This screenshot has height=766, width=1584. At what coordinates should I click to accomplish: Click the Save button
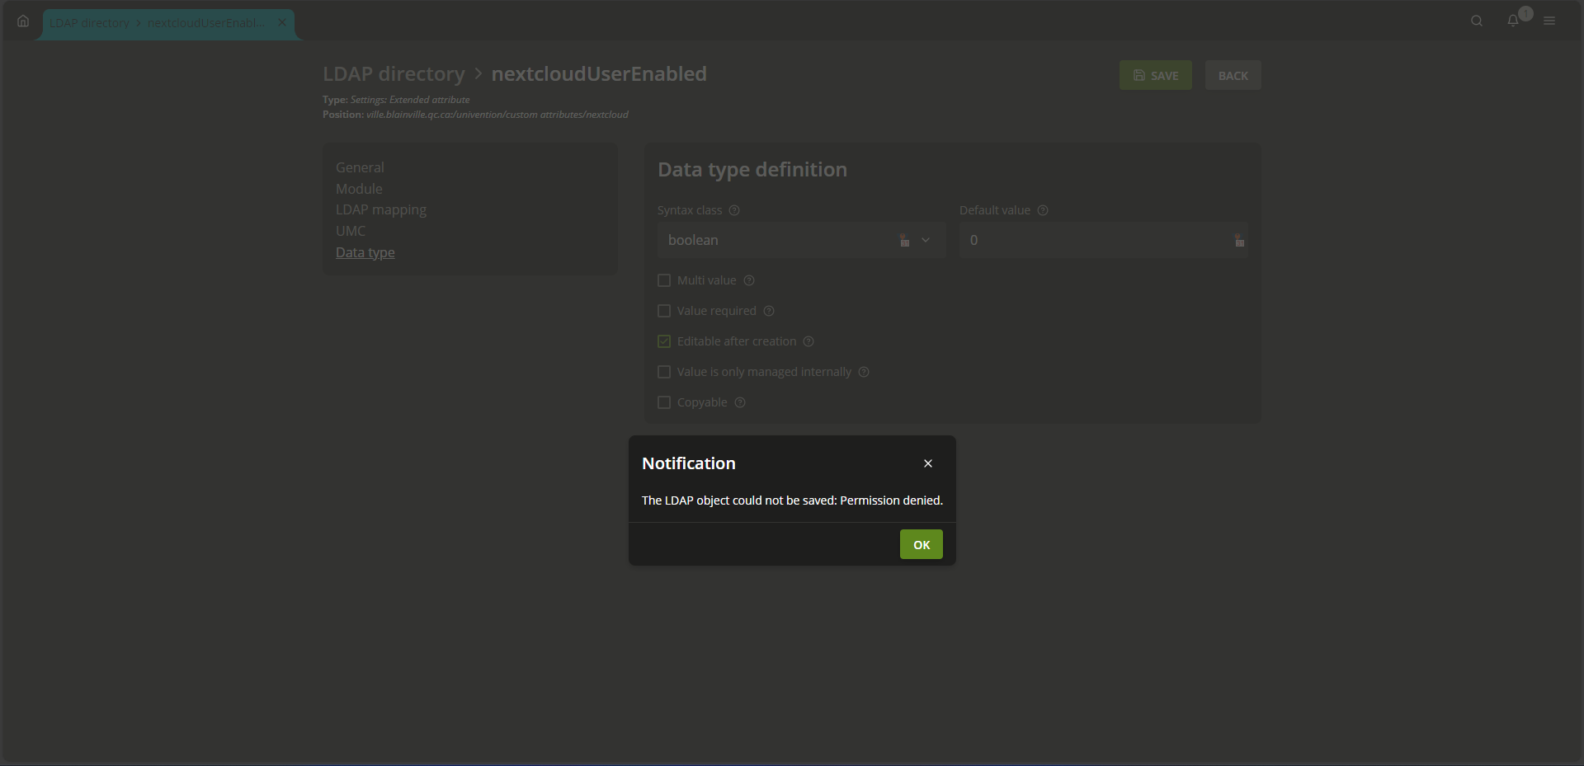(1155, 75)
